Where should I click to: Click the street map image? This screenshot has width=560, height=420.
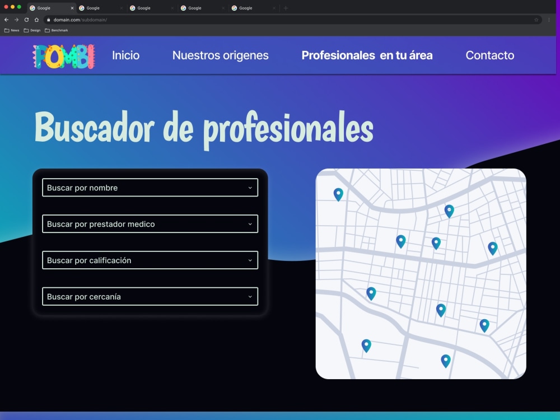click(x=421, y=274)
